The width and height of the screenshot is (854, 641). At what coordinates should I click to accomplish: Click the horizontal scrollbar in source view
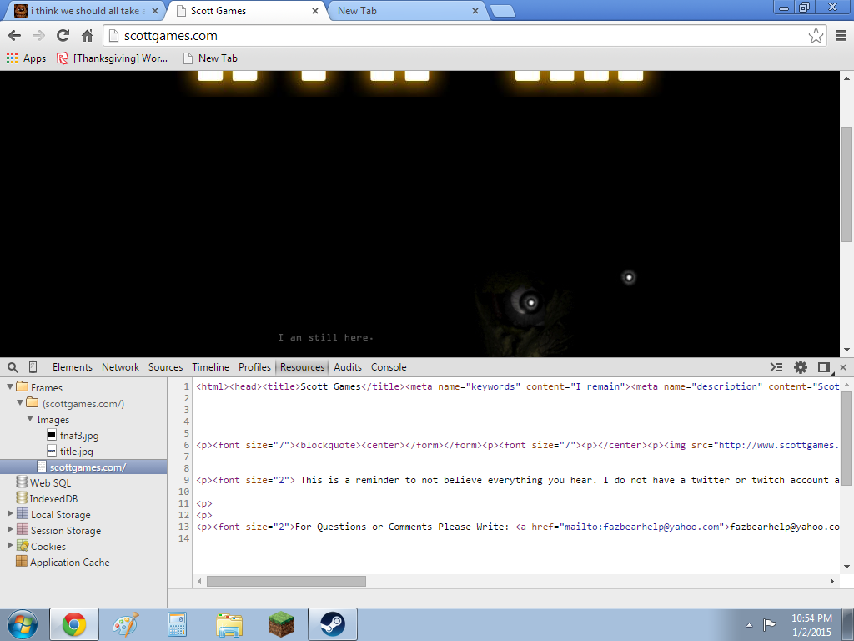click(x=287, y=582)
